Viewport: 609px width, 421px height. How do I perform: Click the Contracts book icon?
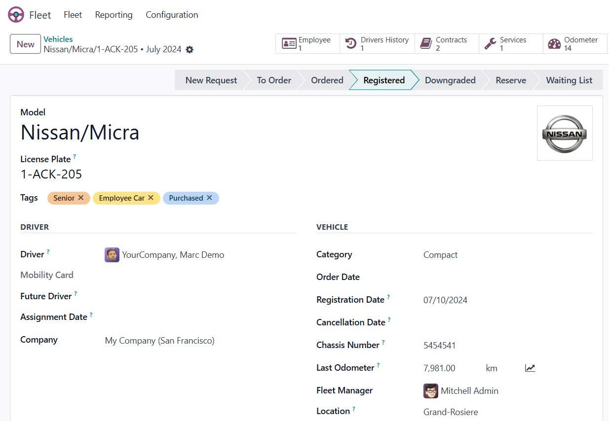click(426, 44)
